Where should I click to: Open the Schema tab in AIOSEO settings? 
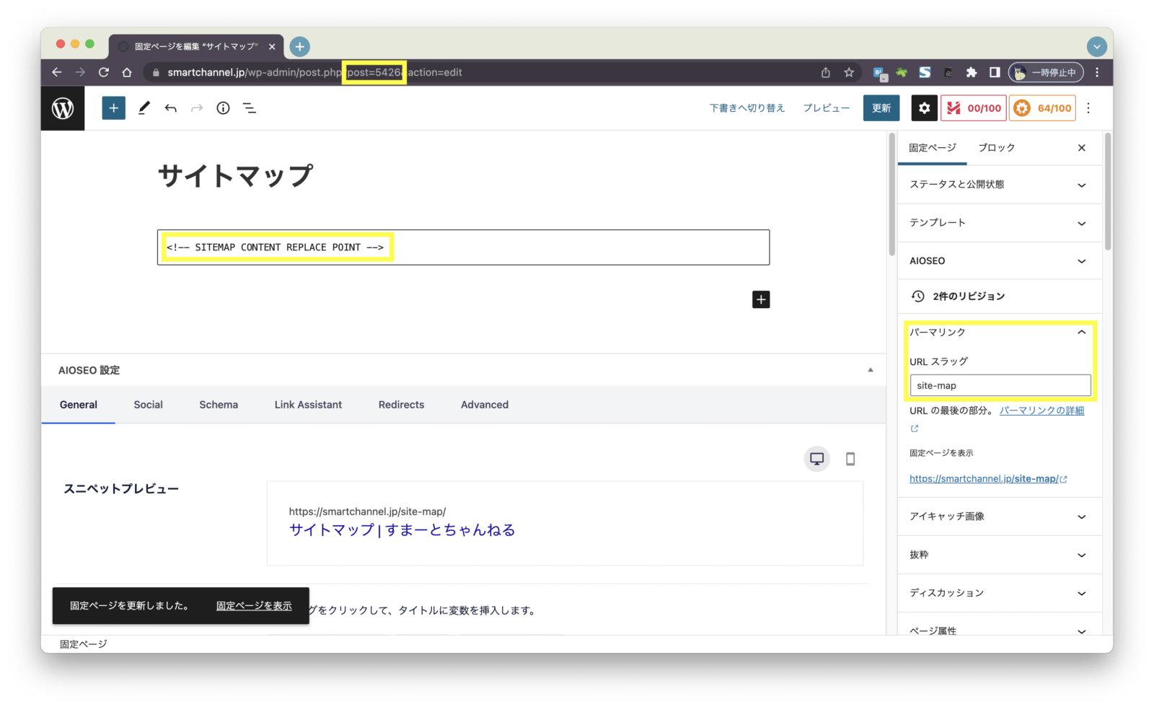219,405
